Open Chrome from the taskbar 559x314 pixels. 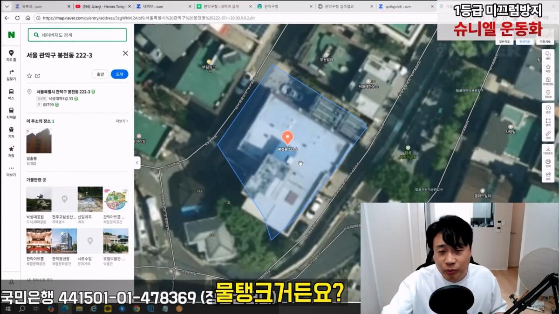tap(136, 308)
